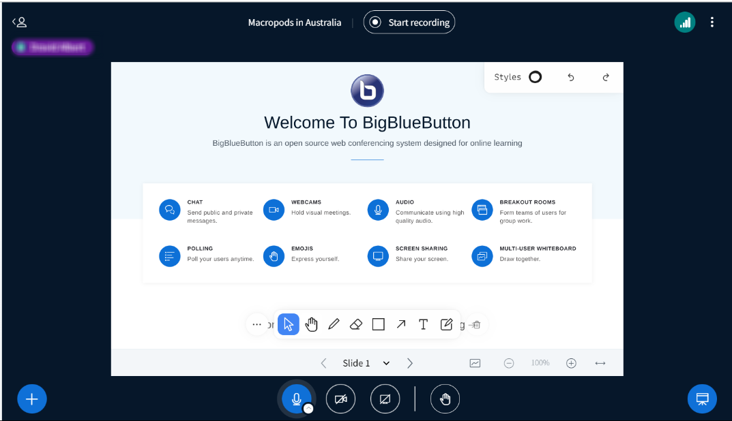
Task: Toggle multi-user whiteboard icon
Action: point(475,363)
